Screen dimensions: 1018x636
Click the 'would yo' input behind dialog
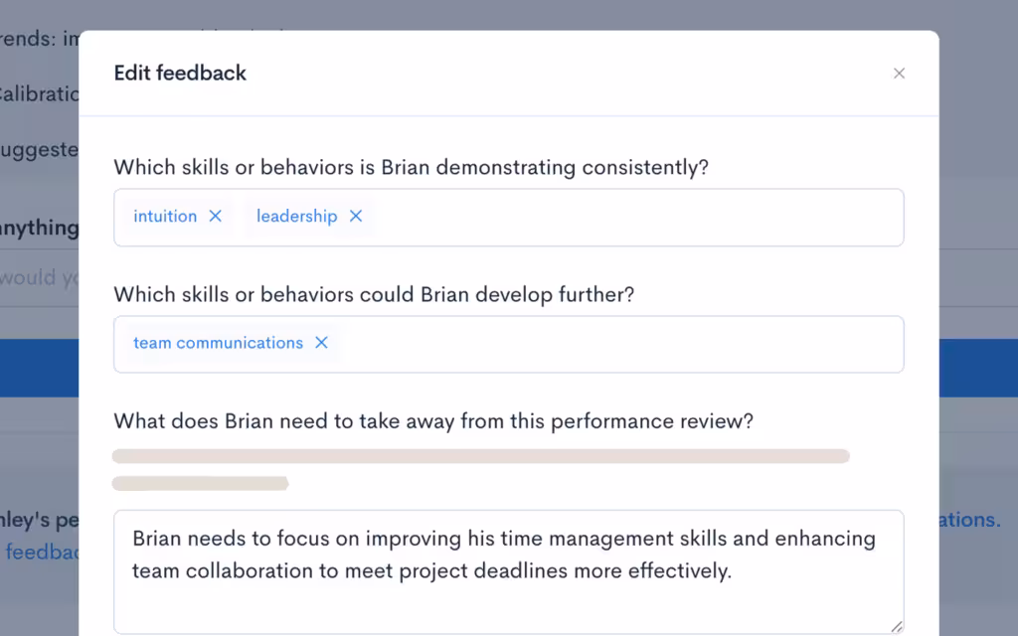39,278
